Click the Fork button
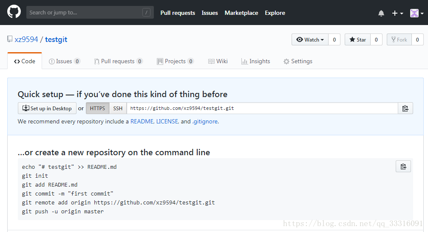 pyautogui.click(x=399, y=39)
